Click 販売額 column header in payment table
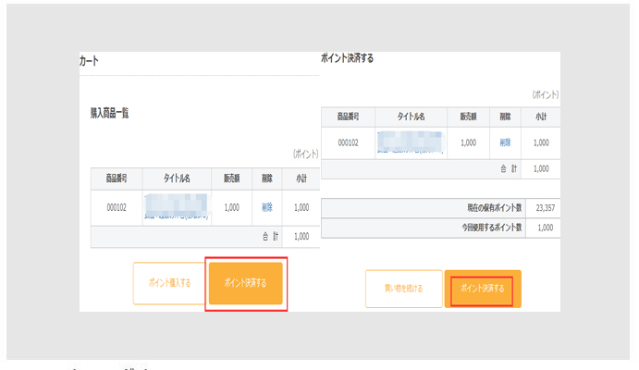The height and width of the screenshot is (370, 639). click(468, 116)
